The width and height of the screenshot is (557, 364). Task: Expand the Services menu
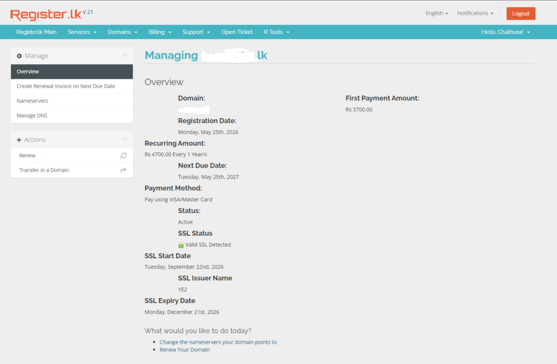(x=82, y=32)
